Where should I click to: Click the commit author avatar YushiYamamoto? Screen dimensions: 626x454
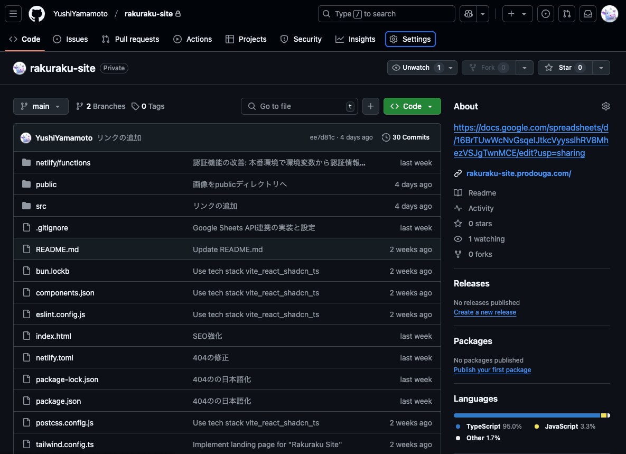tap(26, 138)
